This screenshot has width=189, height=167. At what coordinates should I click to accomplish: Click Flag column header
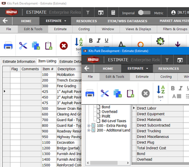click(15, 69)
